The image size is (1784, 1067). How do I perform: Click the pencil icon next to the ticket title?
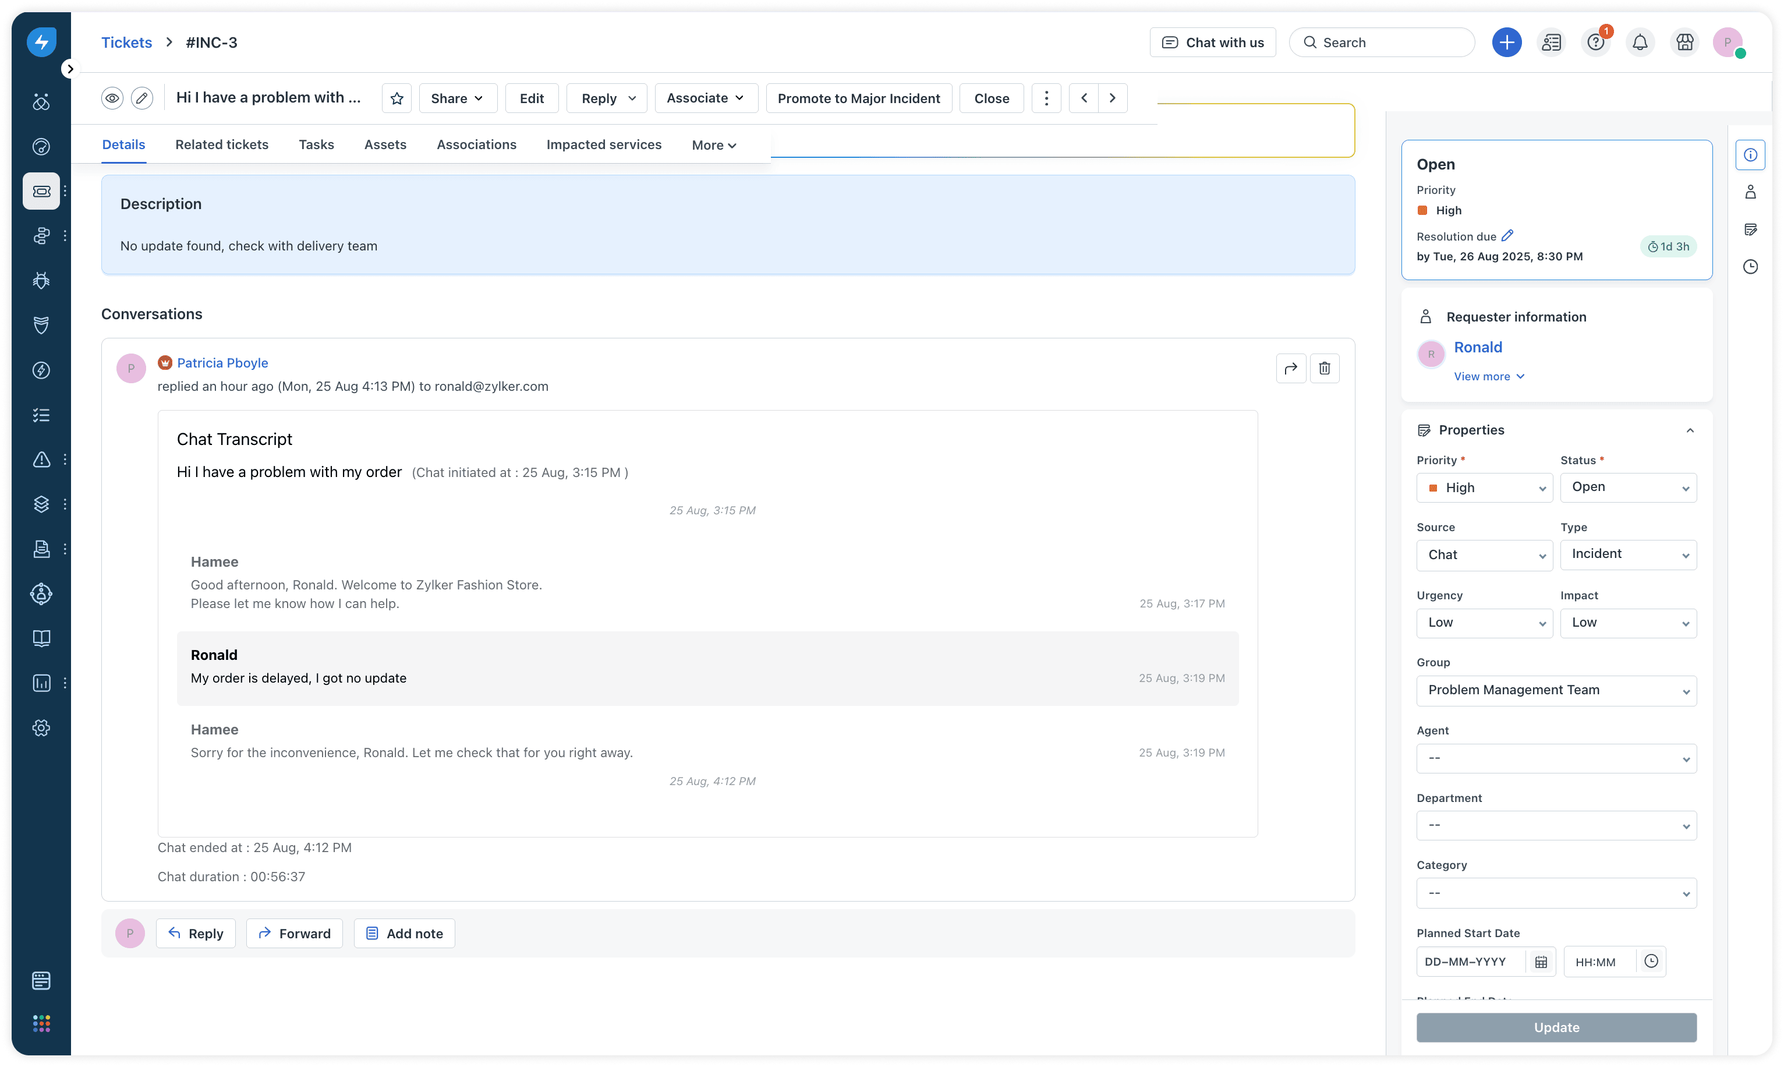(x=142, y=98)
